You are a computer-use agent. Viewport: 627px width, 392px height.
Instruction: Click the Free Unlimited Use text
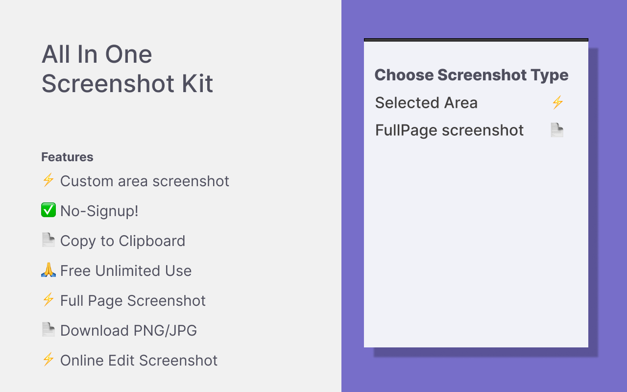pos(126,271)
